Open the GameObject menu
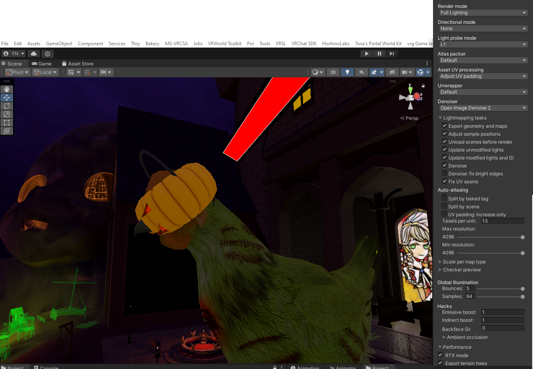The image size is (533, 369). (59, 44)
